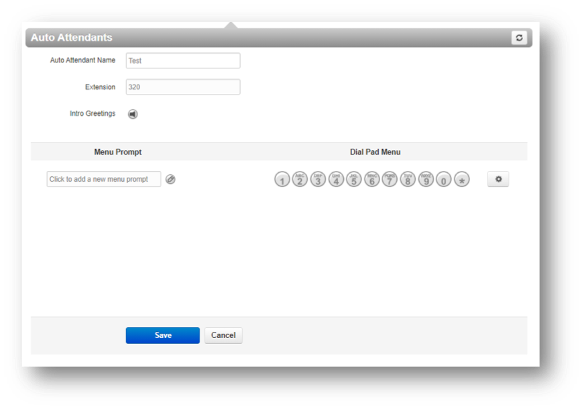Image resolution: width=582 pixels, height=409 pixels.
Task: Click the Auto Attendant Name field
Action: [x=182, y=61]
